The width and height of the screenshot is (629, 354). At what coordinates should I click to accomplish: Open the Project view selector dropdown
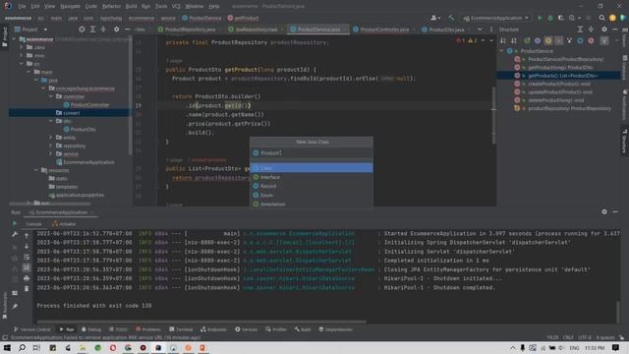[x=31, y=29]
